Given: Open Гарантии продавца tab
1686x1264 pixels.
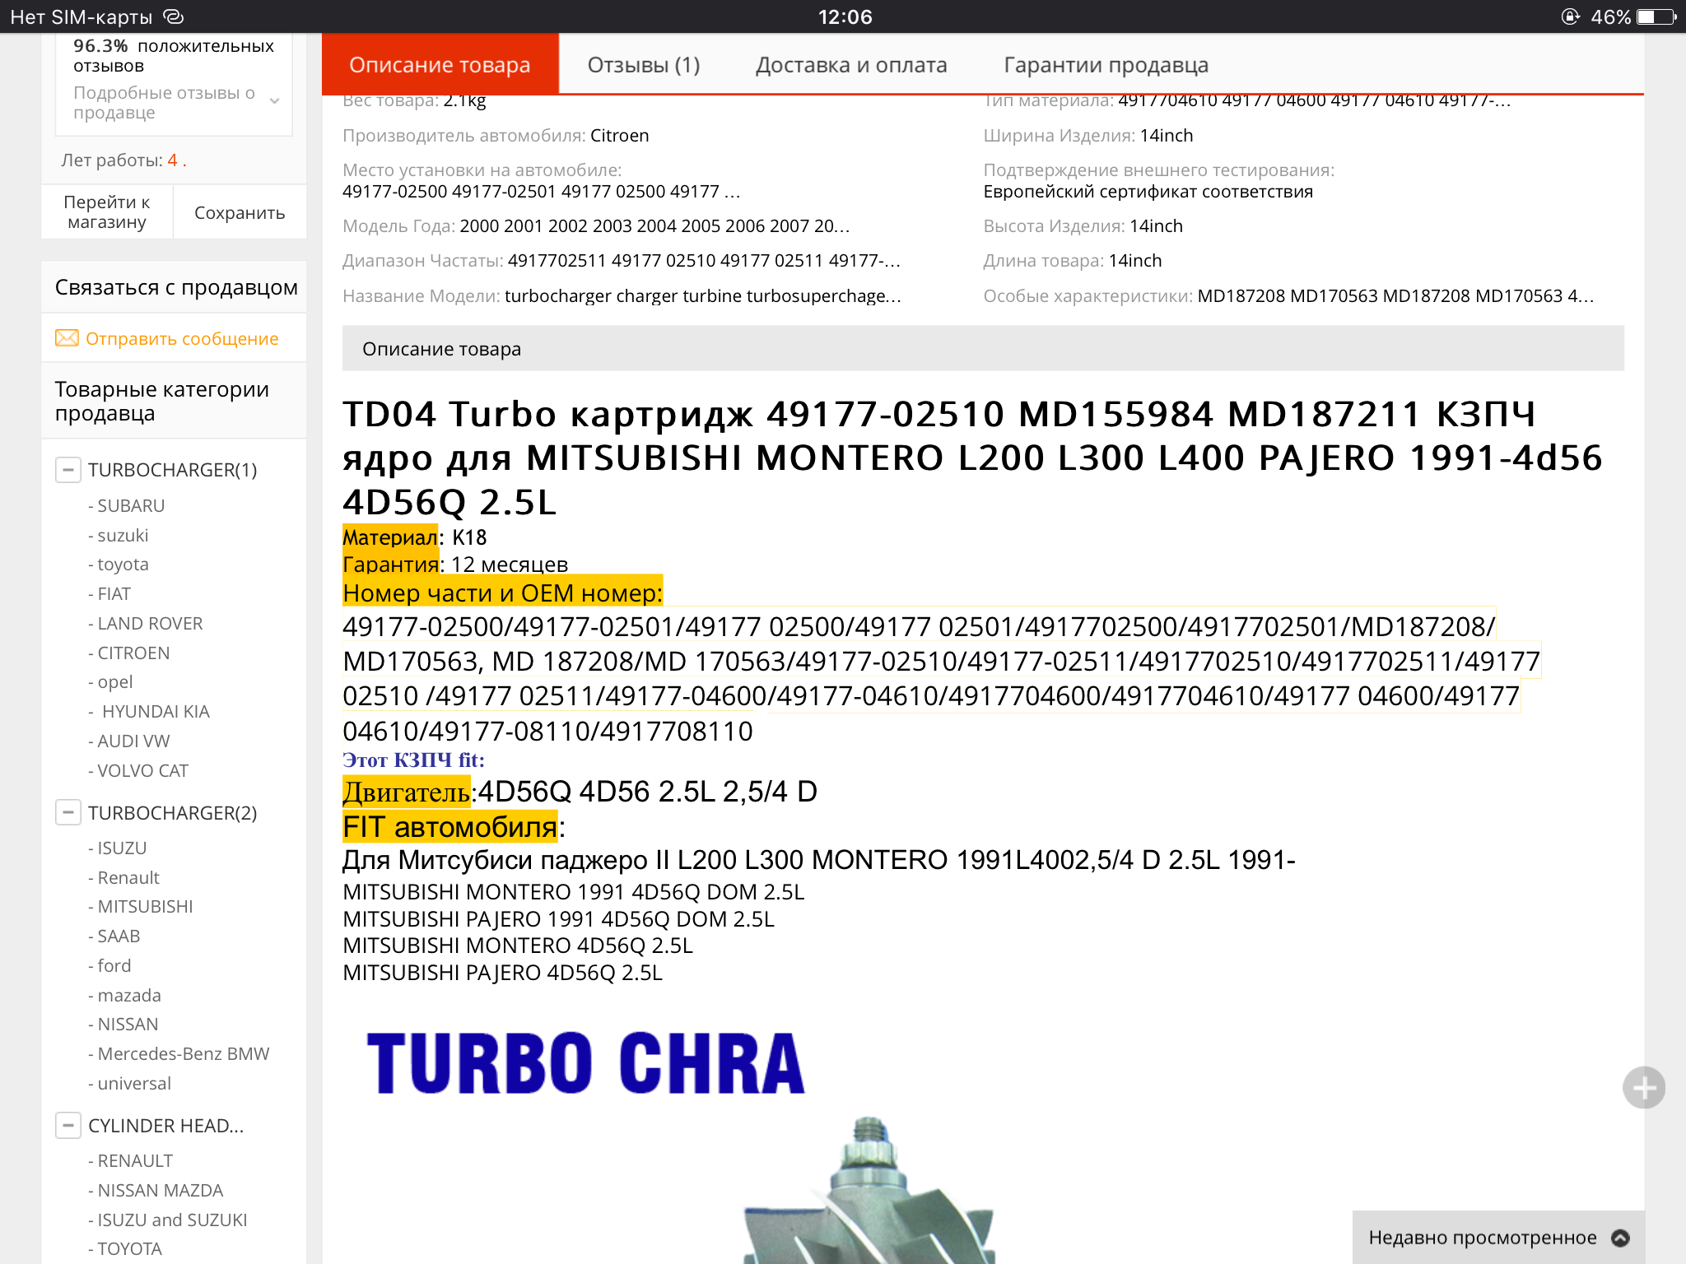Looking at the screenshot, I should click(x=1106, y=65).
